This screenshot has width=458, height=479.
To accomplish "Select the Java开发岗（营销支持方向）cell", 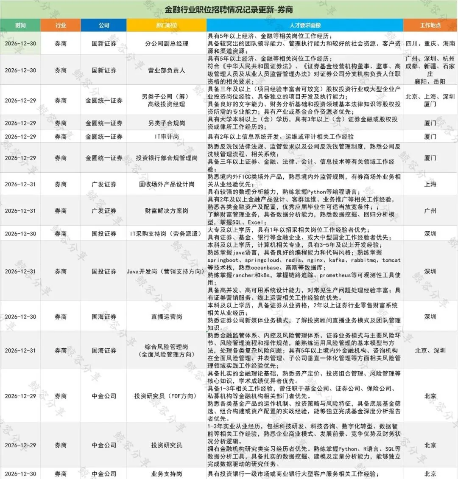I will (167, 271).
